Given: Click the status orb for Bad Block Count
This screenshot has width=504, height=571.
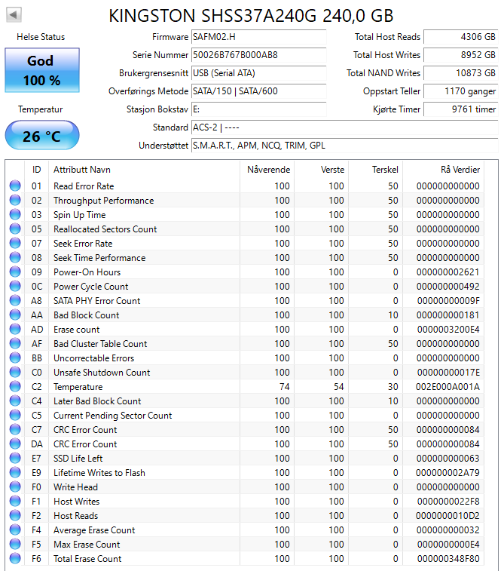Looking at the screenshot, I should coord(15,315).
